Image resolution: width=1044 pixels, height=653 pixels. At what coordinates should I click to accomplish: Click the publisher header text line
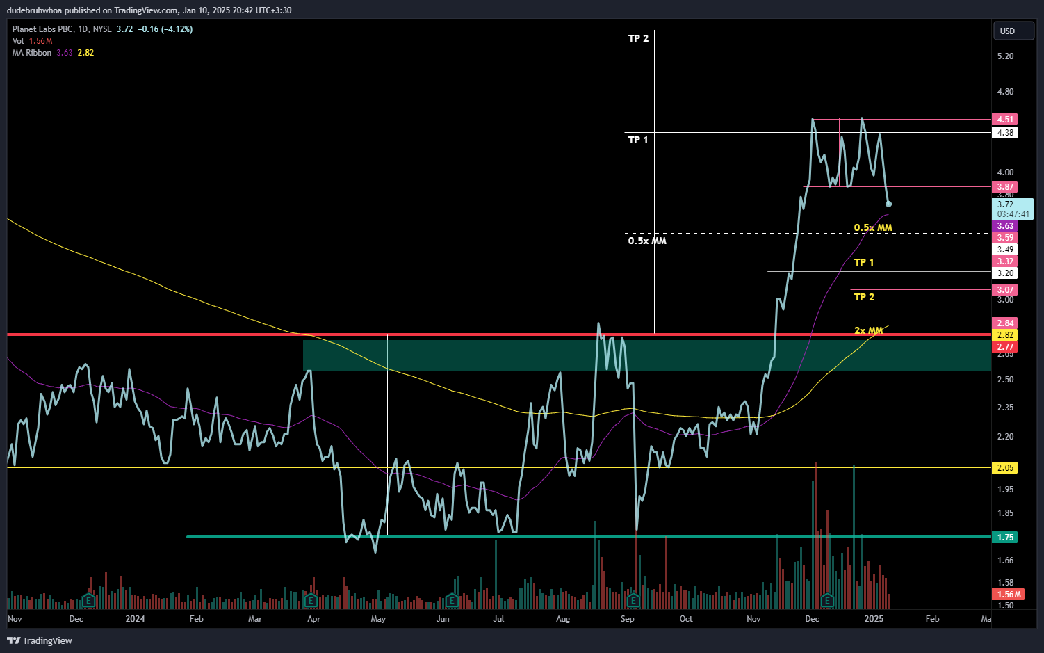[149, 10]
